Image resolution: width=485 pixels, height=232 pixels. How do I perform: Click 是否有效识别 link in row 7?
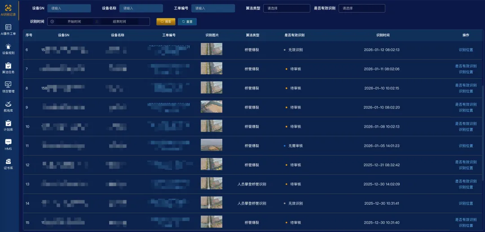pyautogui.click(x=466, y=66)
